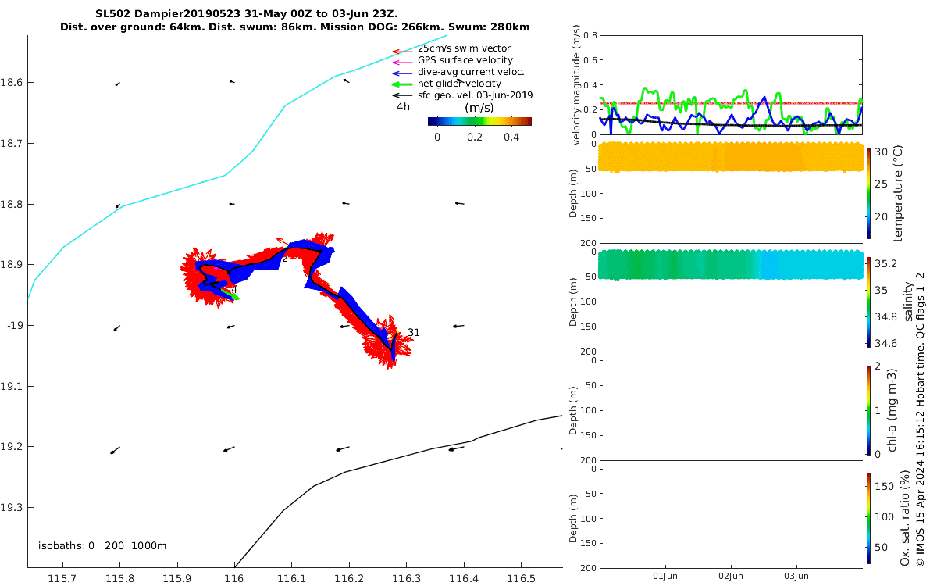
Task: Select the 'GPS surface velocity' legend label
Action: point(465,60)
